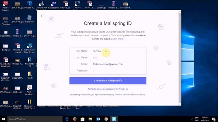Screen dimensions: 218x122
Task: Focus the Password input field
Action: [119, 70]
